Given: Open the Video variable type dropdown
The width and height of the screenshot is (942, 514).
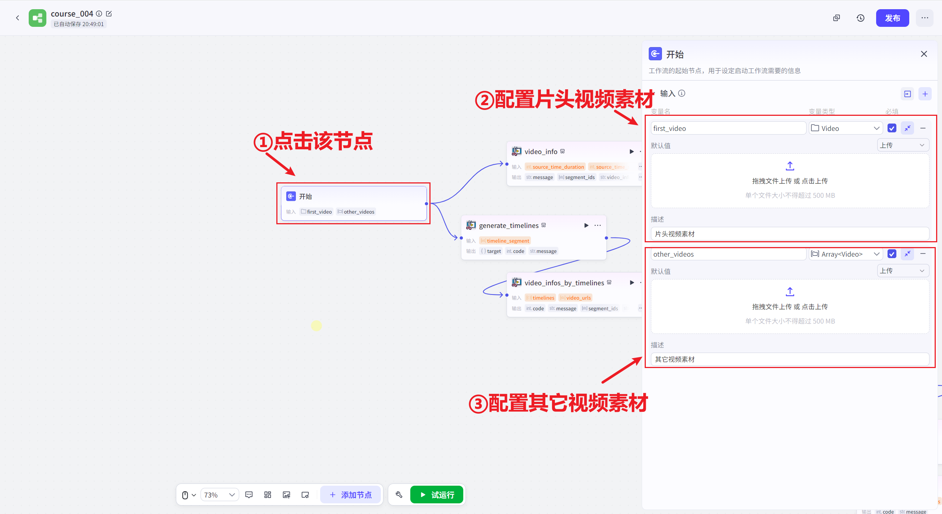Looking at the screenshot, I should (846, 128).
